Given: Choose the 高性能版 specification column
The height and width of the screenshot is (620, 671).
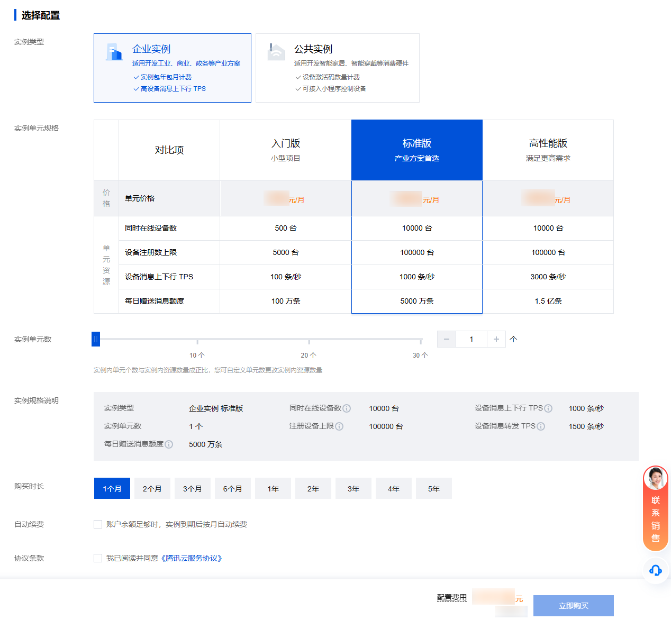Looking at the screenshot, I should [548, 150].
